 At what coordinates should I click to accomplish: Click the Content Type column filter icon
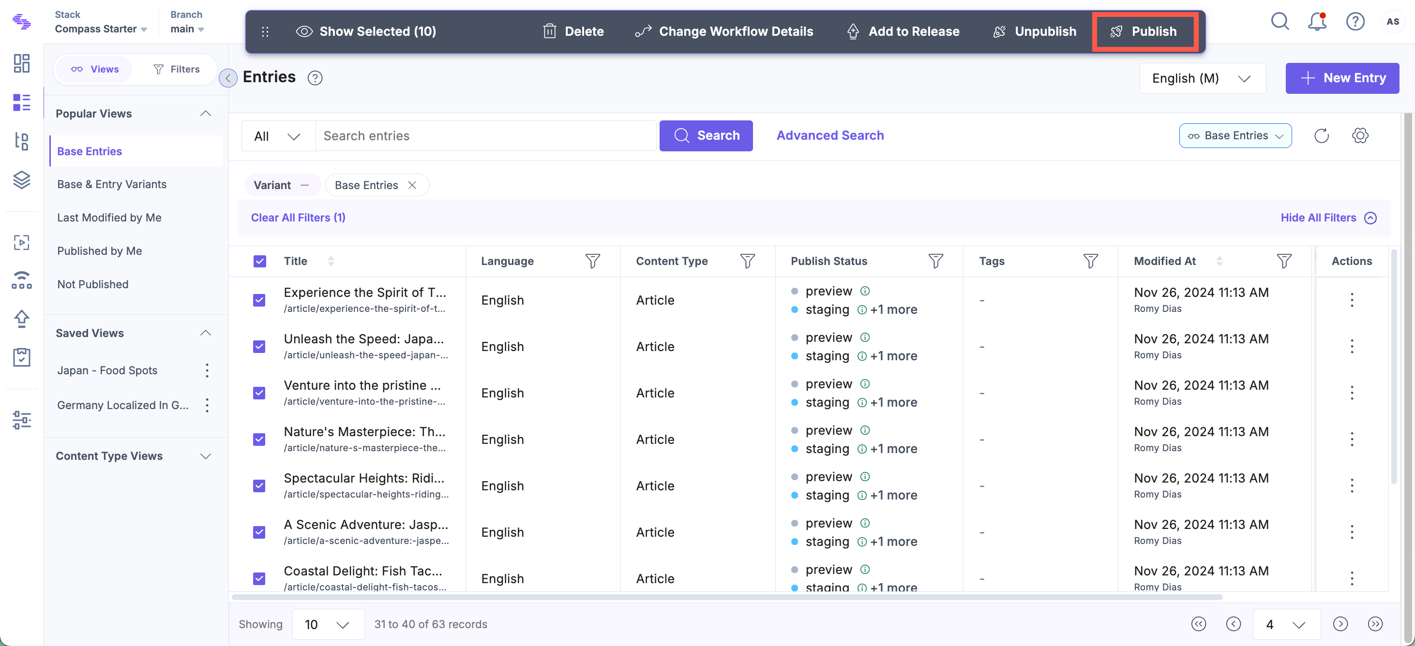point(747,261)
